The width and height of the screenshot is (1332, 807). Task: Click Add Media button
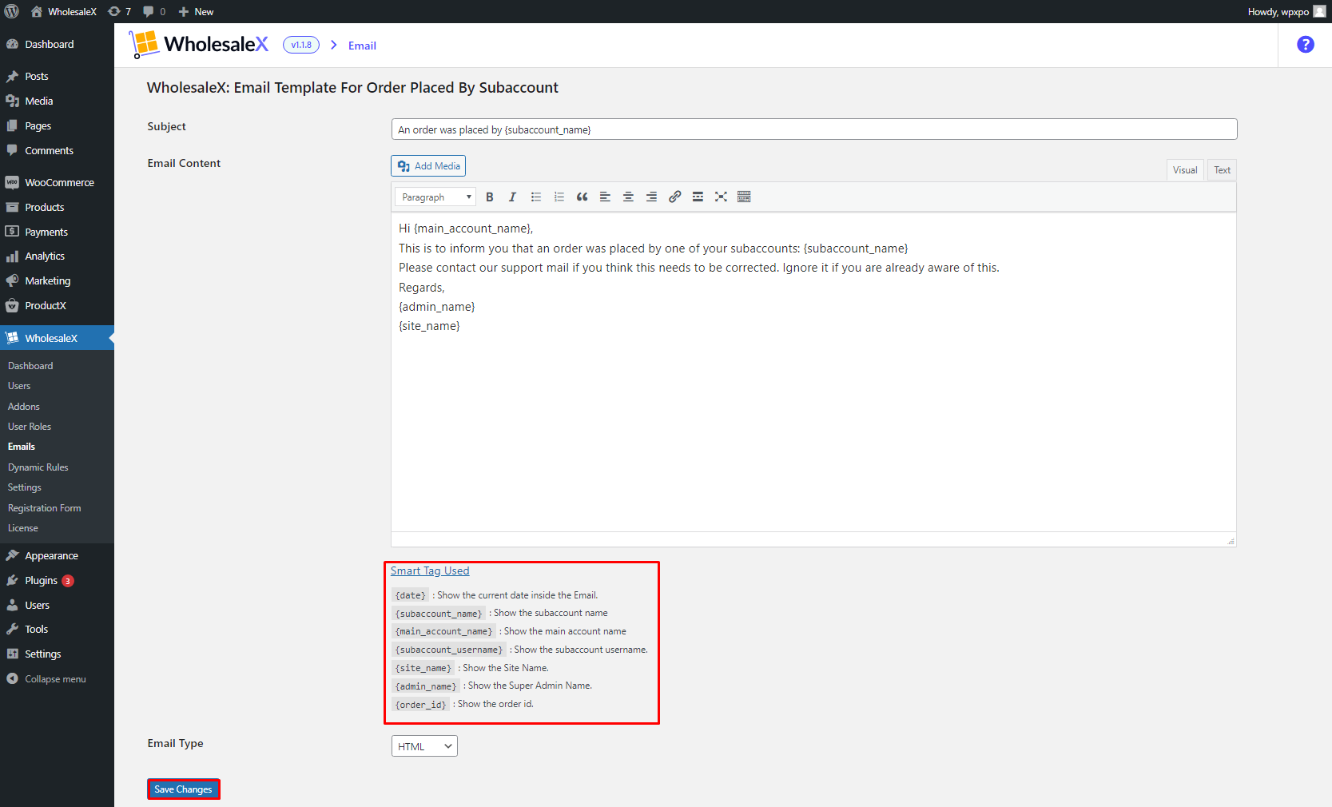pyautogui.click(x=428, y=166)
